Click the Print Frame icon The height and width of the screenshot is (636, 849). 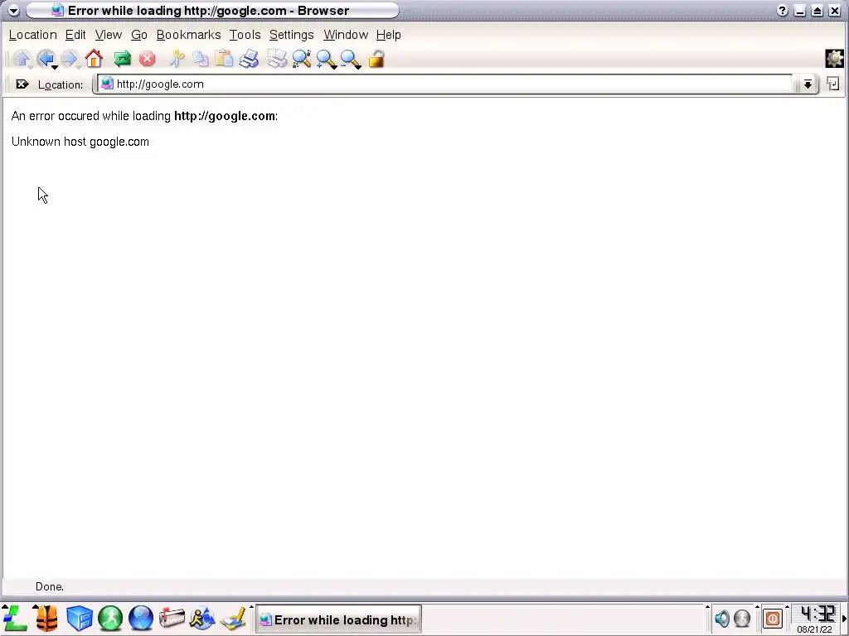(277, 59)
